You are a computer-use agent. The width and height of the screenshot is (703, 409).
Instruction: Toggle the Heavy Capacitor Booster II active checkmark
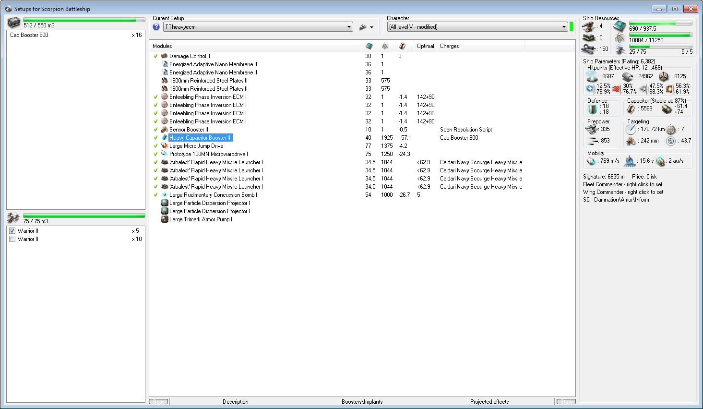pyautogui.click(x=155, y=138)
